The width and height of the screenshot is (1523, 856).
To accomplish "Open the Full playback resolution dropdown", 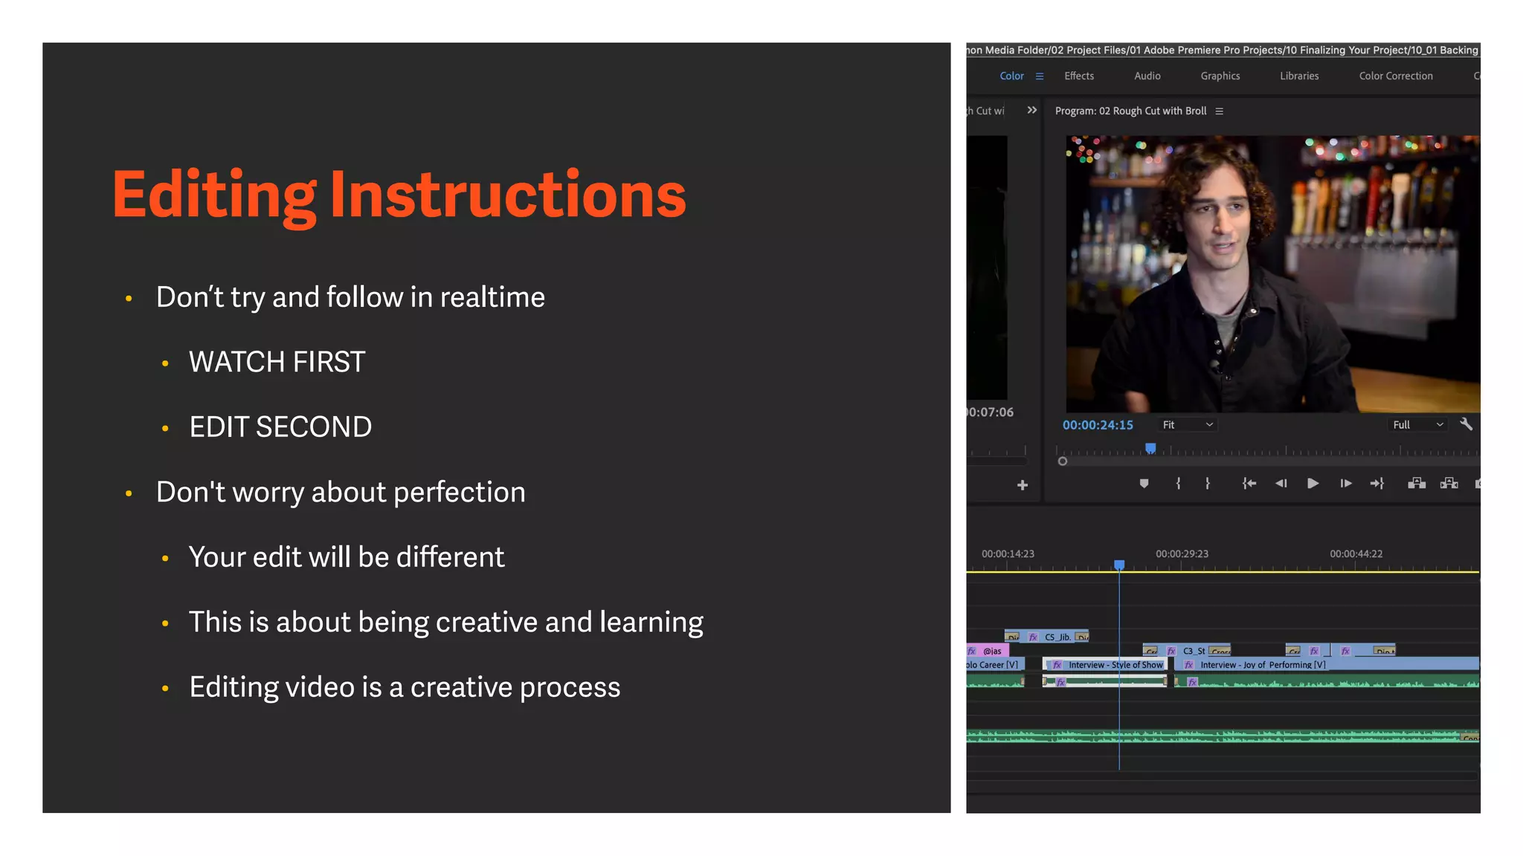I will (1417, 425).
